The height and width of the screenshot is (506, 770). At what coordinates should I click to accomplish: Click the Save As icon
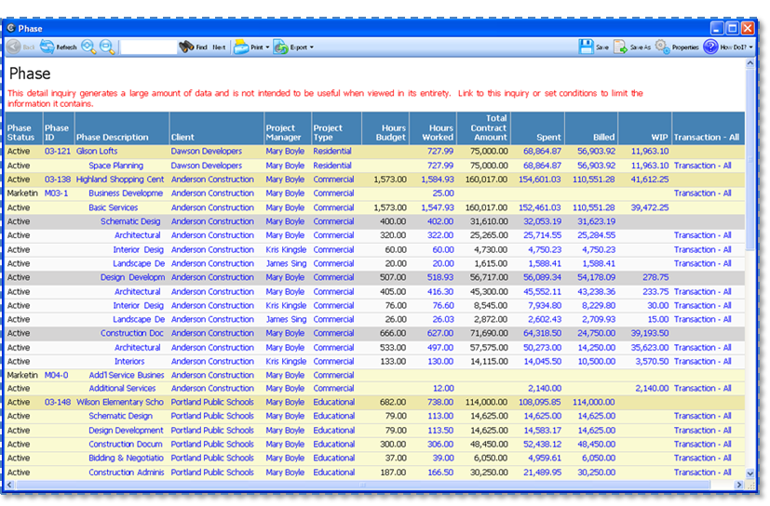tap(620, 47)
